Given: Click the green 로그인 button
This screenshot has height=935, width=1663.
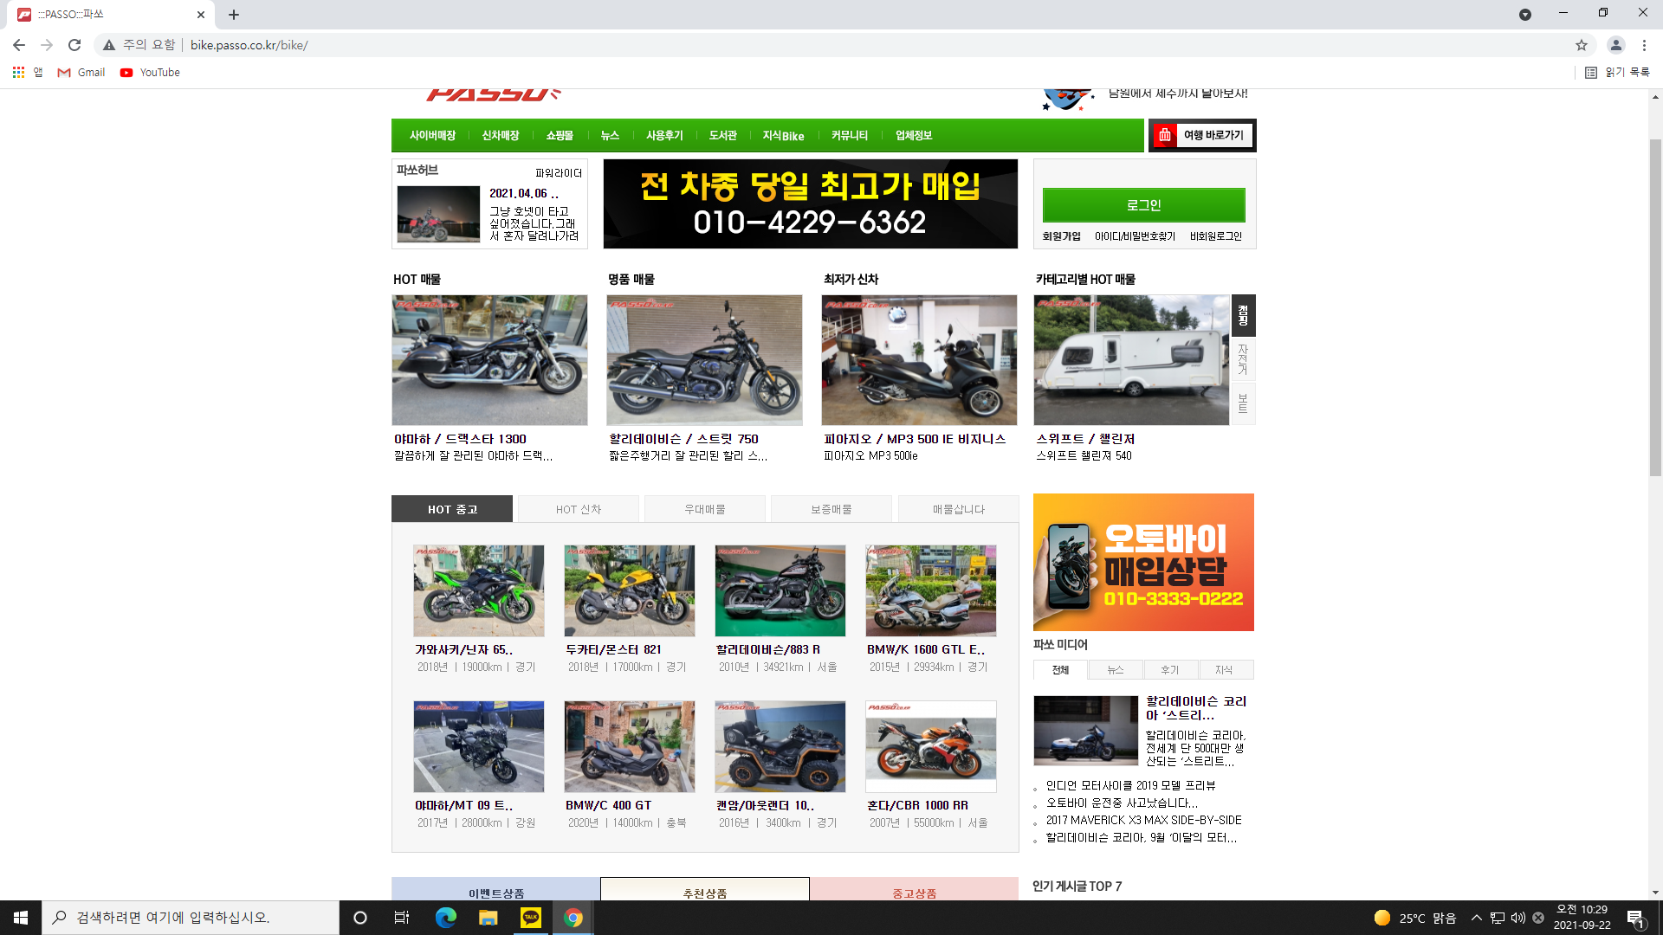Looking at the screenshot, I should 1144,205.
